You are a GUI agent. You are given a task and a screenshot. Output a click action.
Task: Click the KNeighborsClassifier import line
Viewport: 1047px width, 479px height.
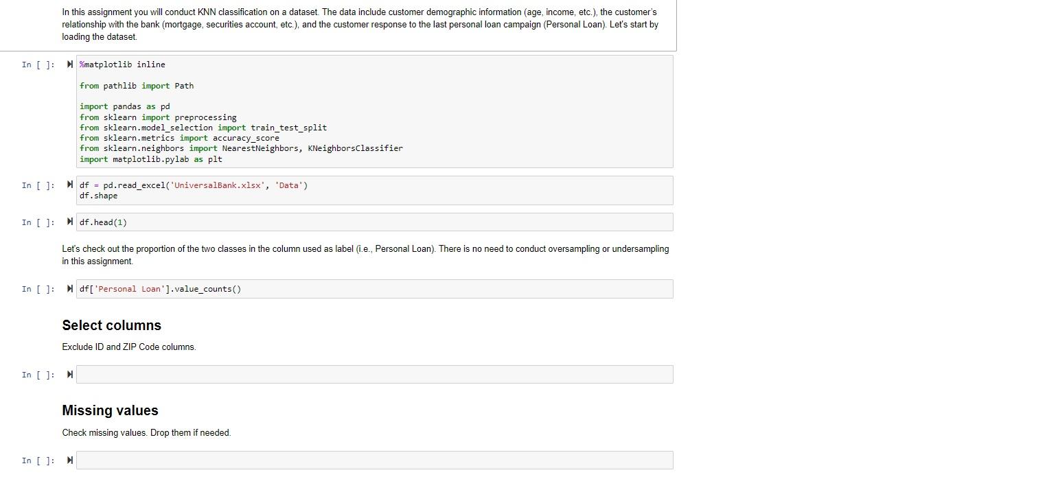(241, 148)
